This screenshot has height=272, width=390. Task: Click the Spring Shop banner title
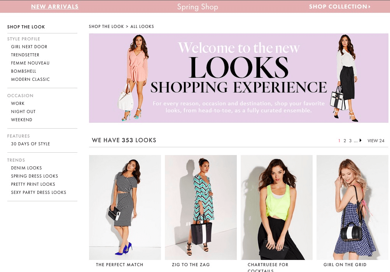click(198, 7)
